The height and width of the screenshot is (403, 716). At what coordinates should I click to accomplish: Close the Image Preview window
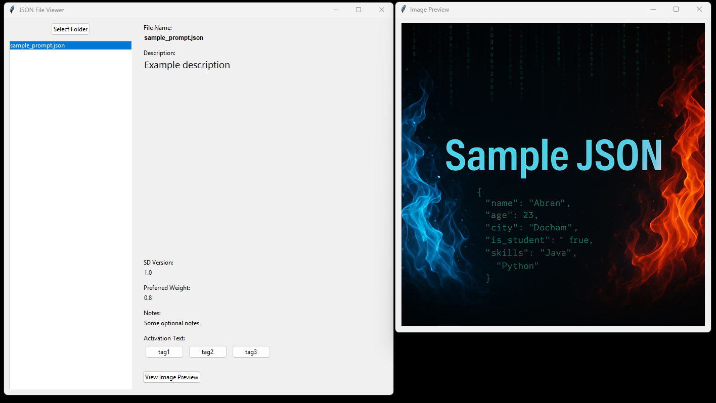(699, 9)
